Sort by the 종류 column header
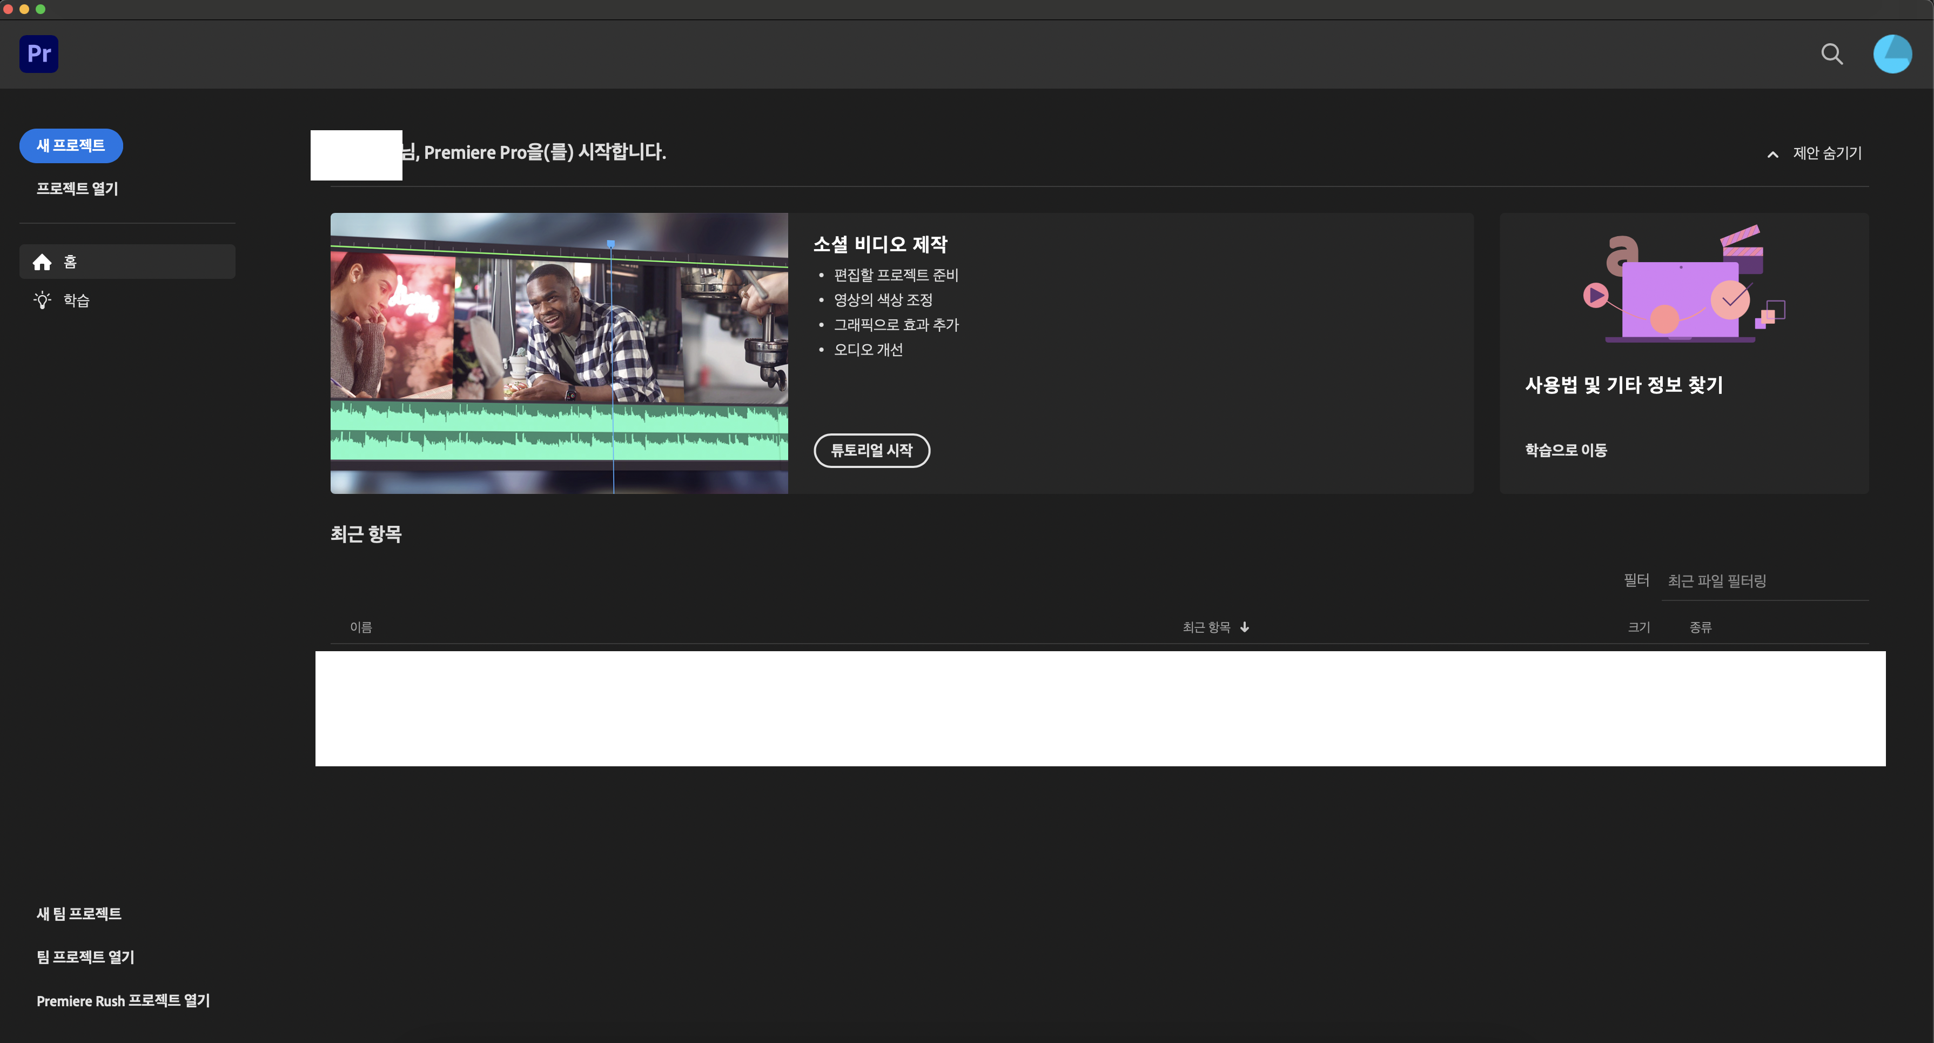This screenshot has width=1934, height=1043. tap(1701, 627)
